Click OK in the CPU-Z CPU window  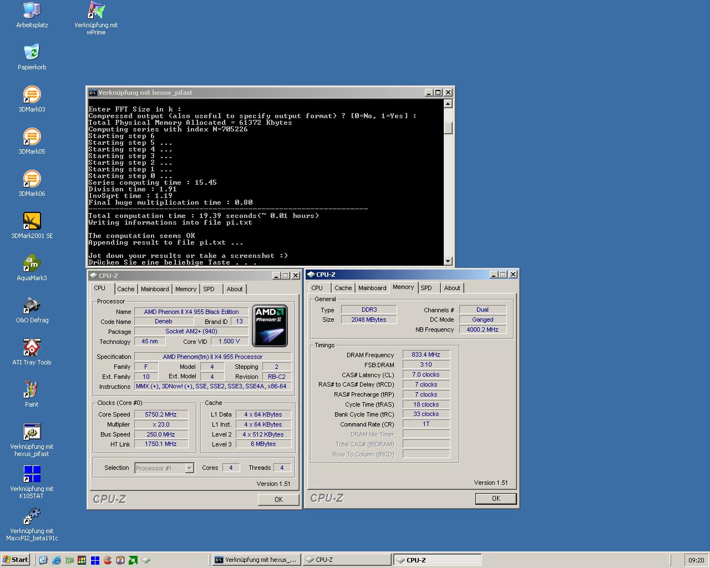pyautogui.click(x=278, y=500)
